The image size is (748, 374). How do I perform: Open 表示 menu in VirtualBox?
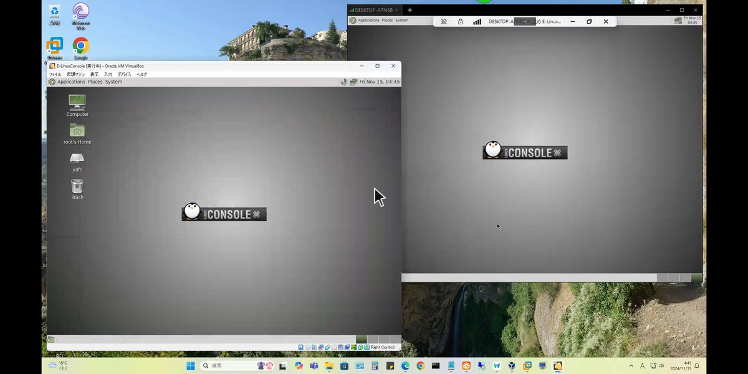tap(94, 74)
